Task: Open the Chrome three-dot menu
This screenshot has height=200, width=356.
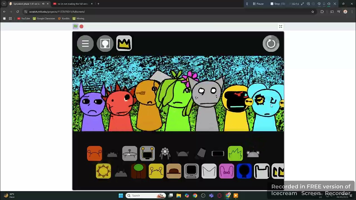Action: click(x=352, y=12)
